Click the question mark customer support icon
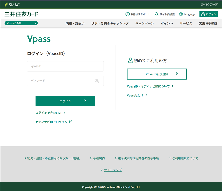 tap(128, 14)
